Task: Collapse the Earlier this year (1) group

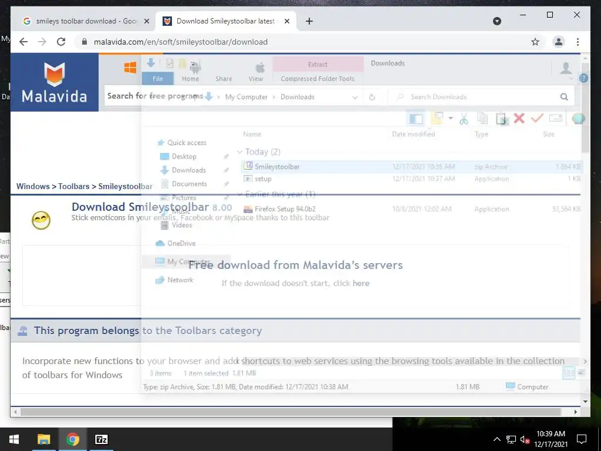Action: tap(240, 194)
